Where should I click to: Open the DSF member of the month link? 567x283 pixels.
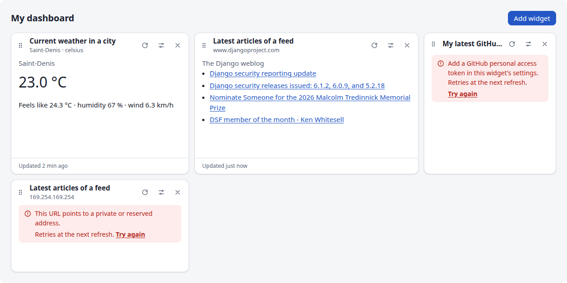(x=277, y=120)
